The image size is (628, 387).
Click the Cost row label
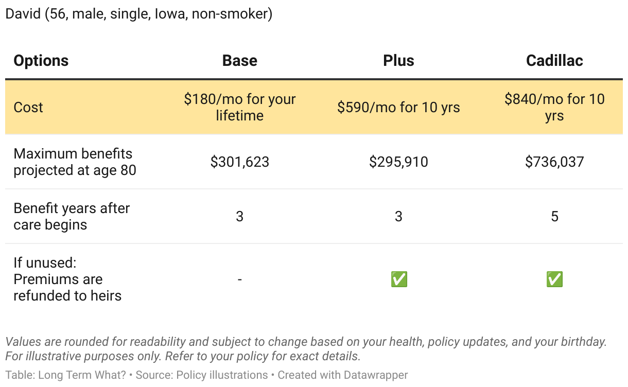(x=28, y=107)
